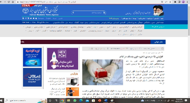The height and width of the screenshot is (103, 190).
Task: Click the print icon in article toolbar
Action: (92, 48)
